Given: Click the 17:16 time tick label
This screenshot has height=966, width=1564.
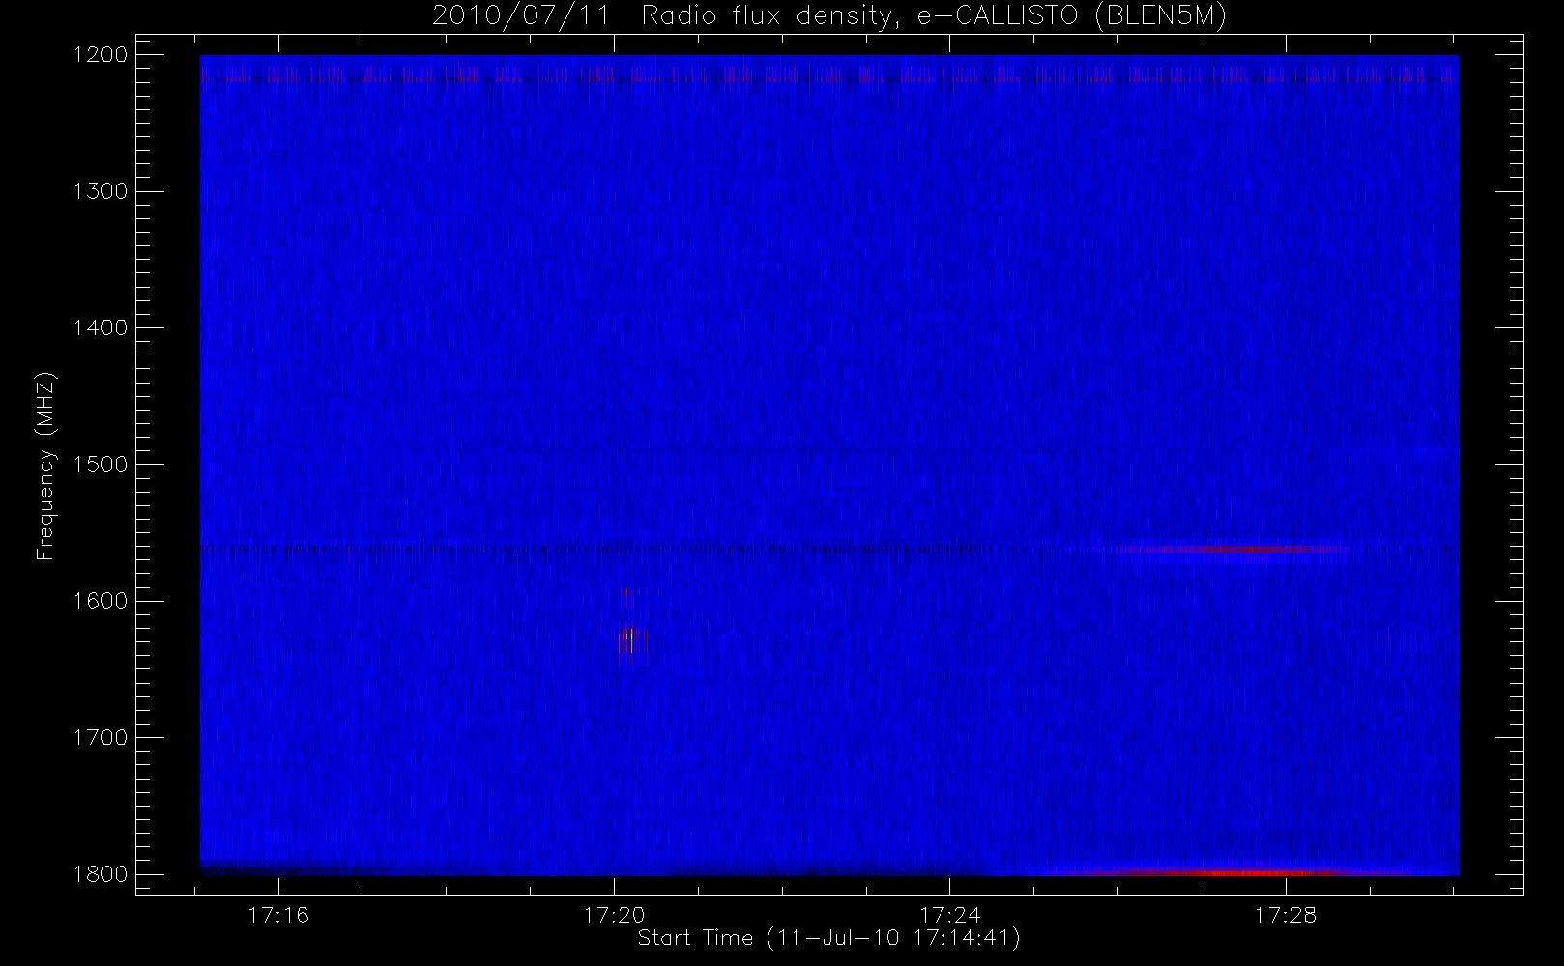Looking at the screenshot, I should 278,914.
